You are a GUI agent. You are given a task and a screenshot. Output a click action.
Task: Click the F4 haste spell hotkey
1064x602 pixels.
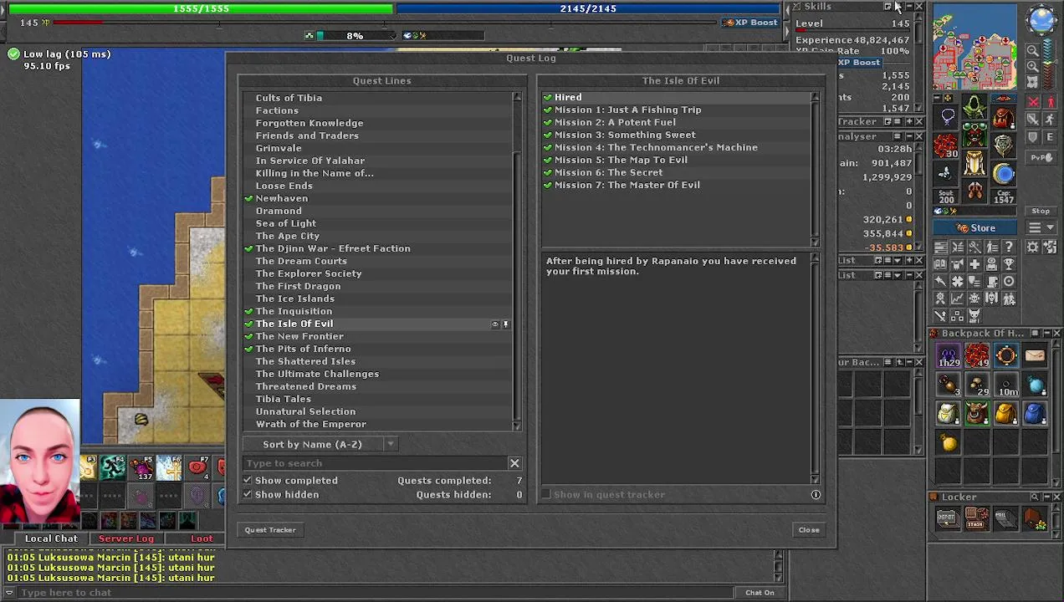click(112, 467)
